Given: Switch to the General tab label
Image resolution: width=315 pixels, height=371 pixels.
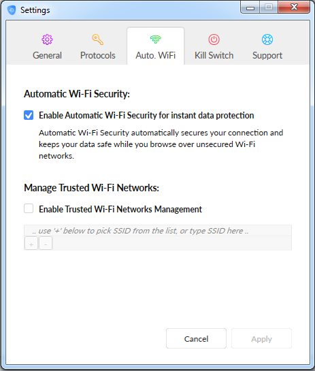Looking at the screenshot, I should tap(48, 55).
